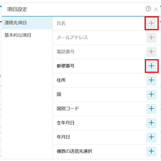Viewport: 161px width, 161px height.
Task: Open the help question mark icon
Action: tap(148, 9)
